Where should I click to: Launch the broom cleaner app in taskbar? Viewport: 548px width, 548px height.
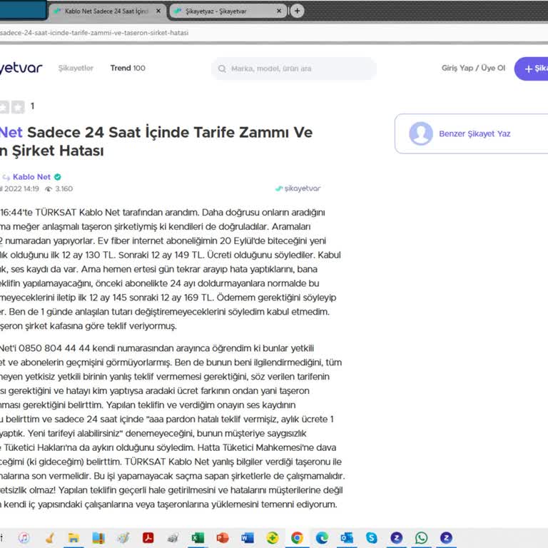[x=50, y=537]
